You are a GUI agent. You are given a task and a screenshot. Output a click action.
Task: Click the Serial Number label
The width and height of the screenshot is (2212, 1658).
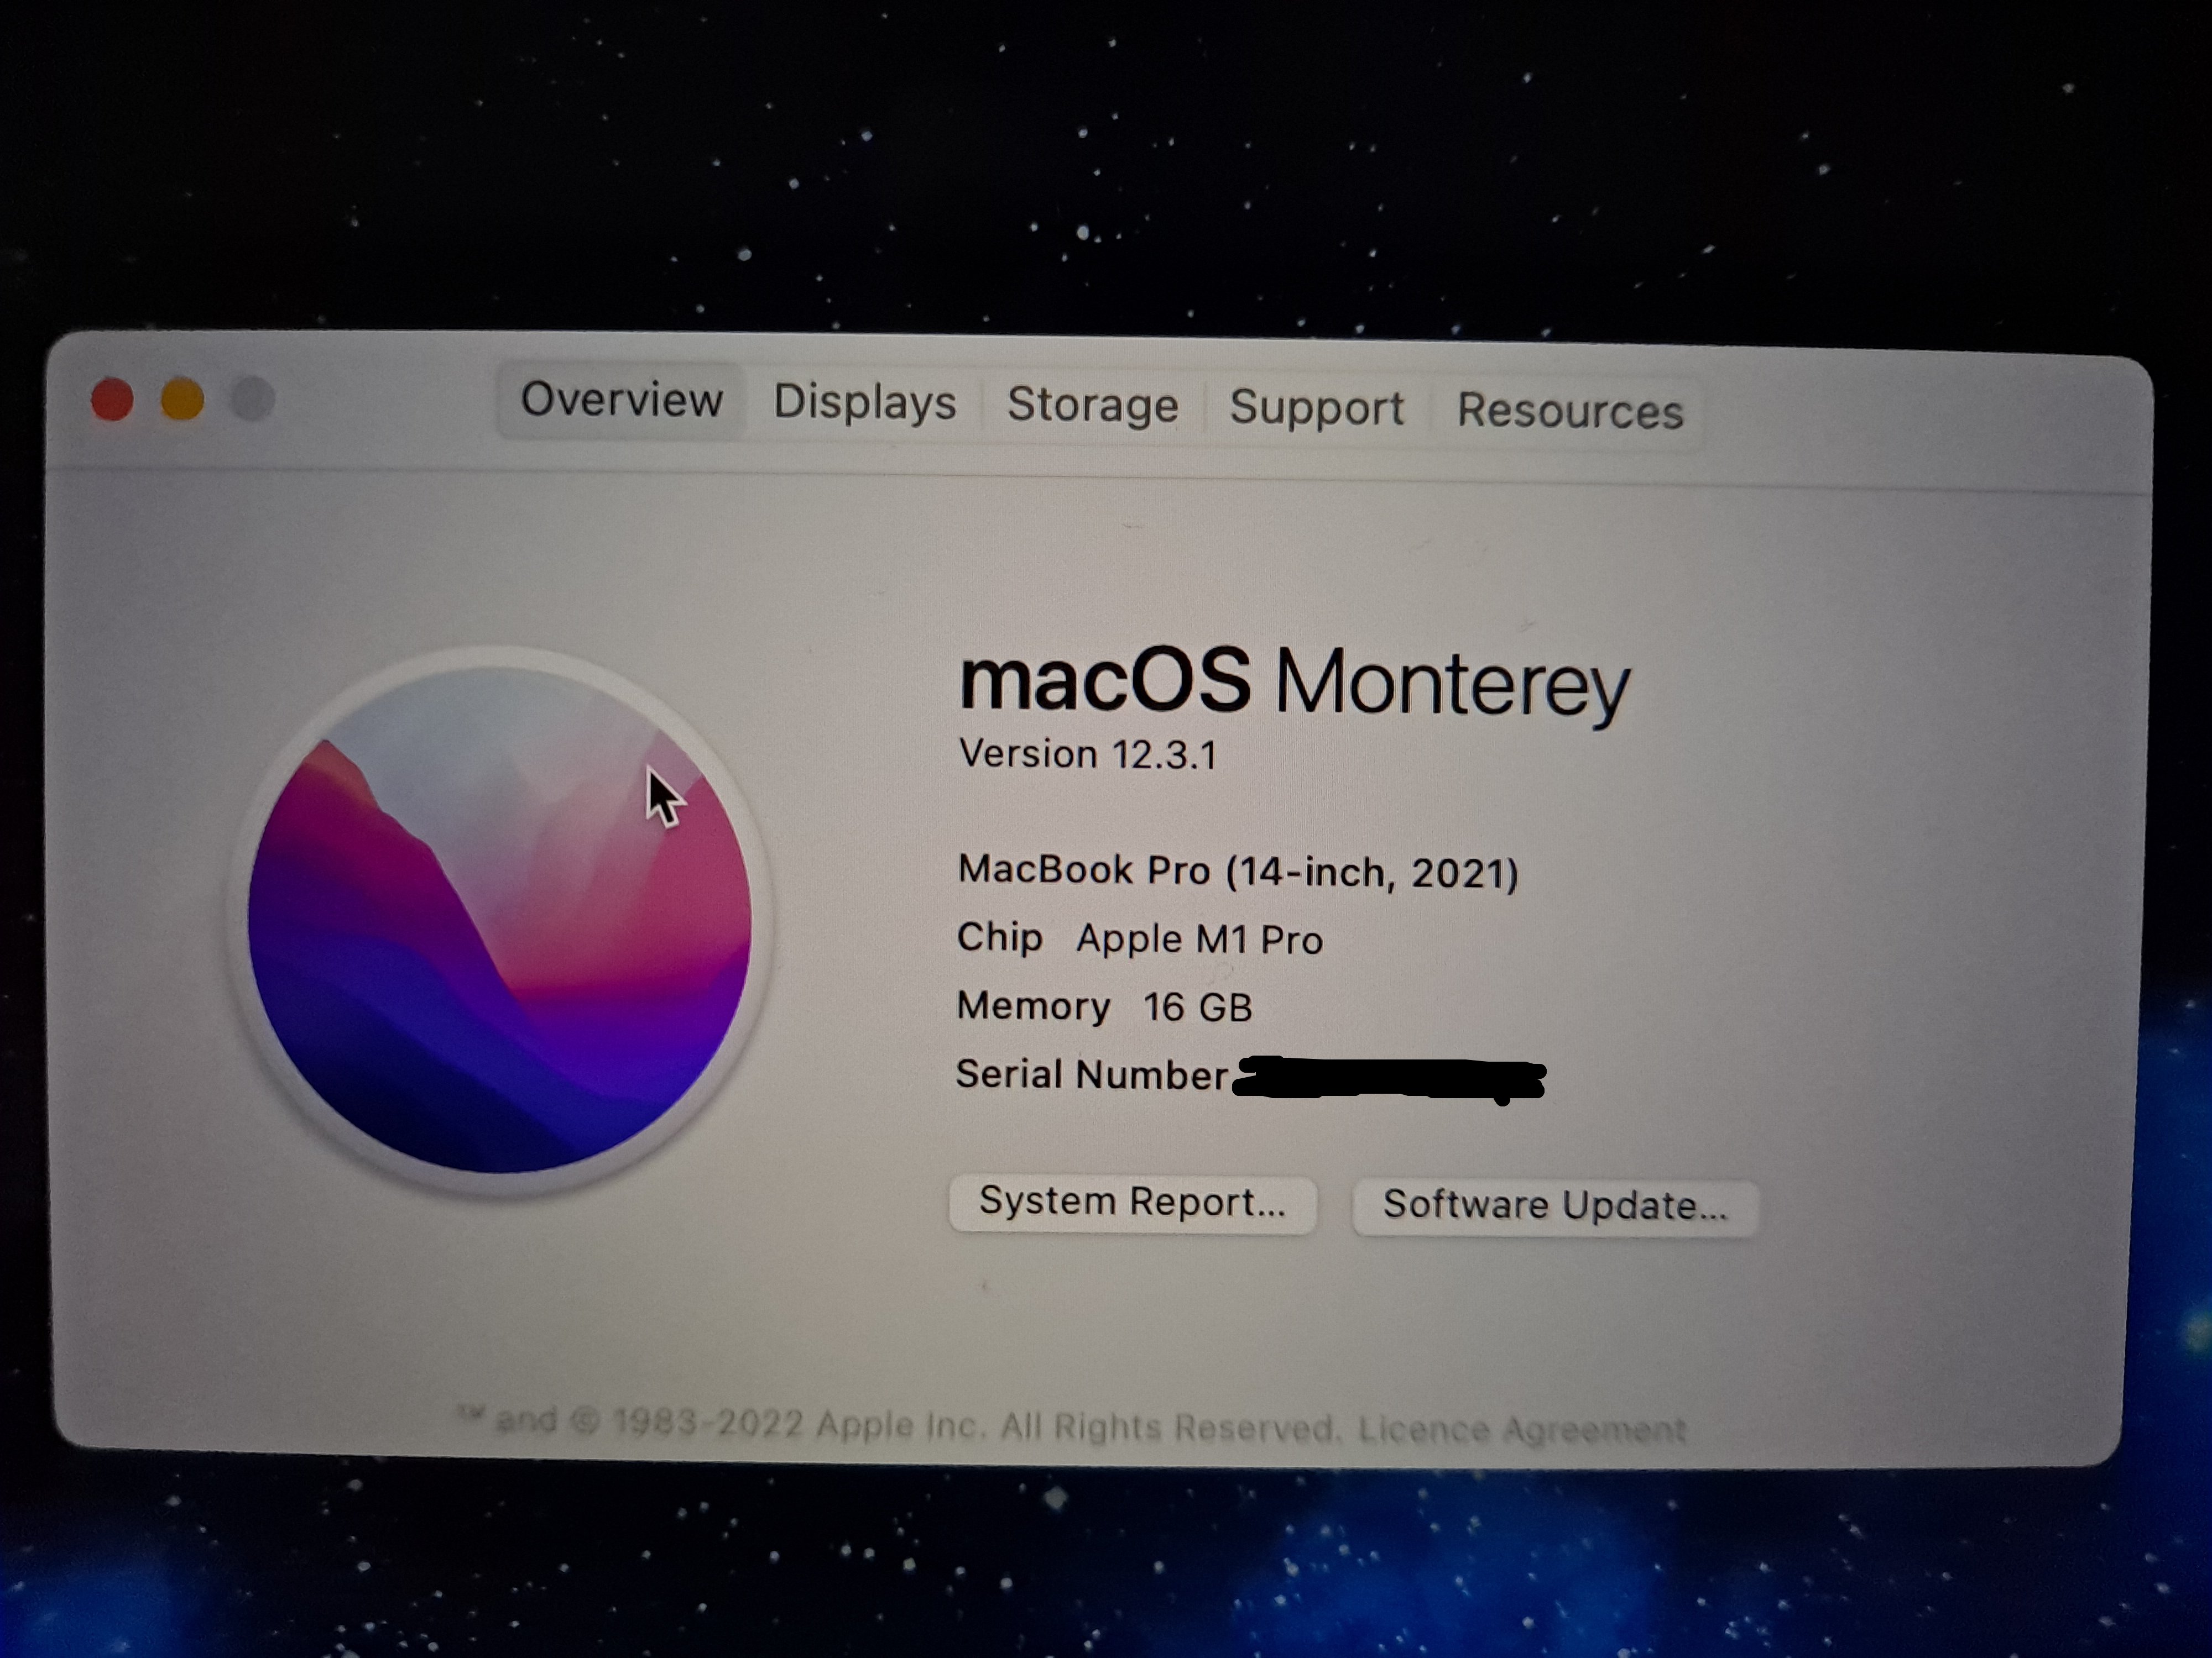pyautogui.click(x=1092, y=1074)
